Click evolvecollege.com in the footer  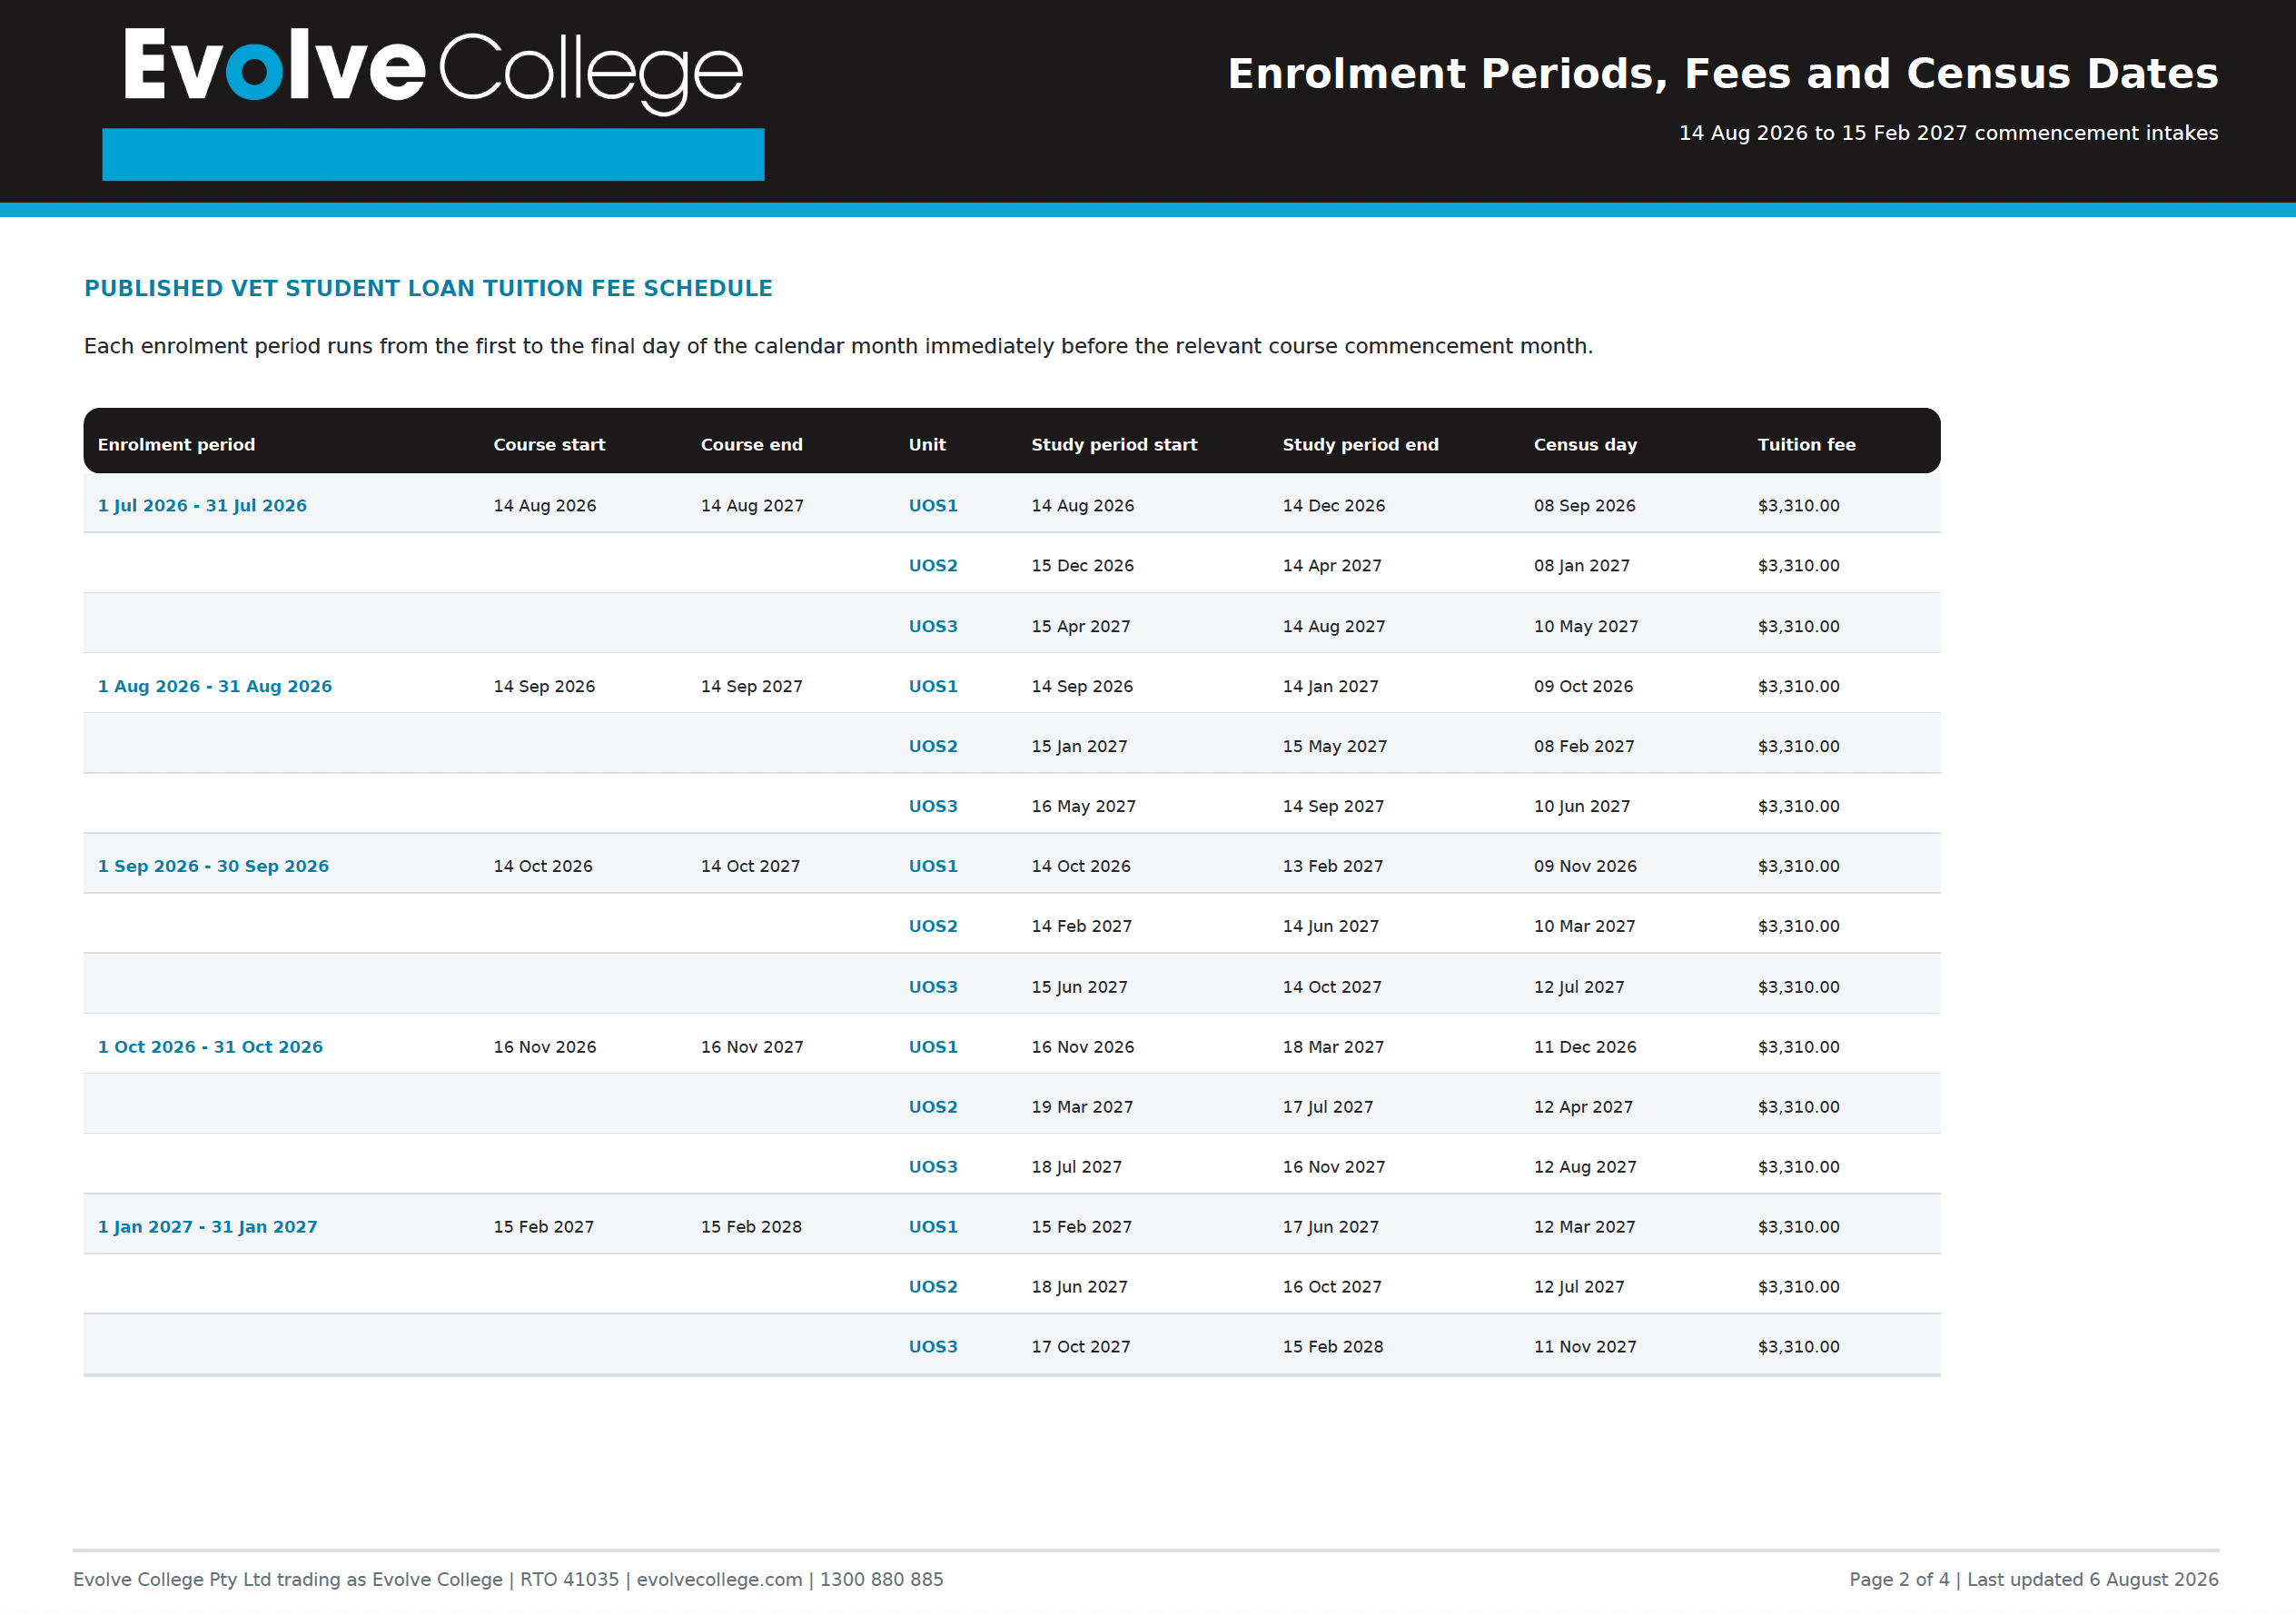tap(719, 1579)
